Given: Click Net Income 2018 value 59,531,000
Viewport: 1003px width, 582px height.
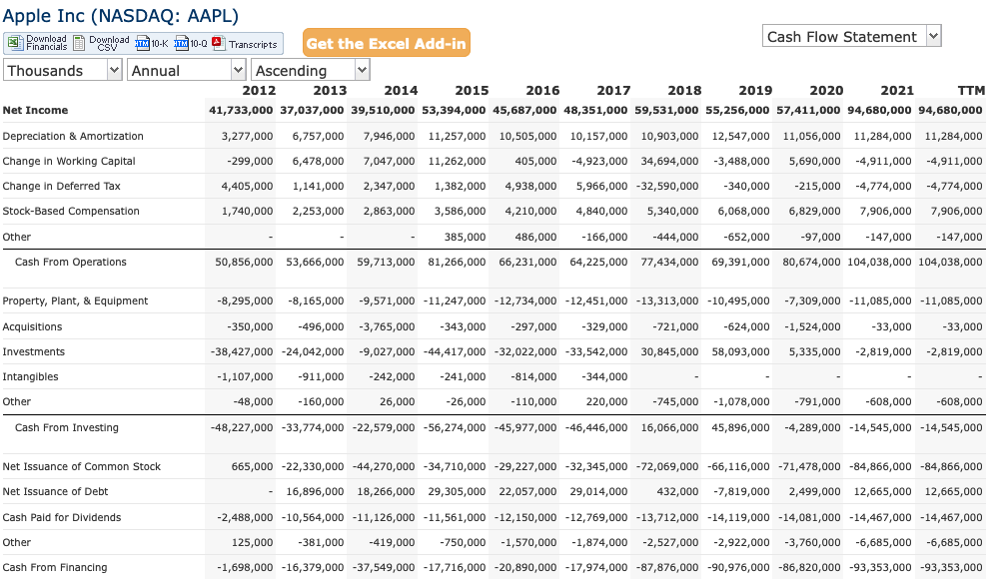Looking at the screenshot, I should point(666,110).
